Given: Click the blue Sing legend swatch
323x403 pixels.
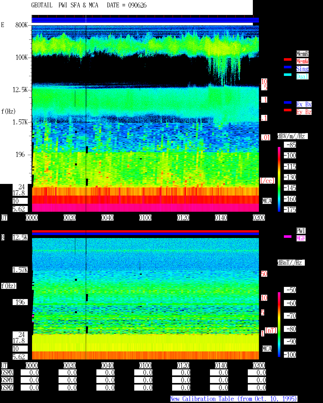Looking at the screenshot, I should coord(288,67).
